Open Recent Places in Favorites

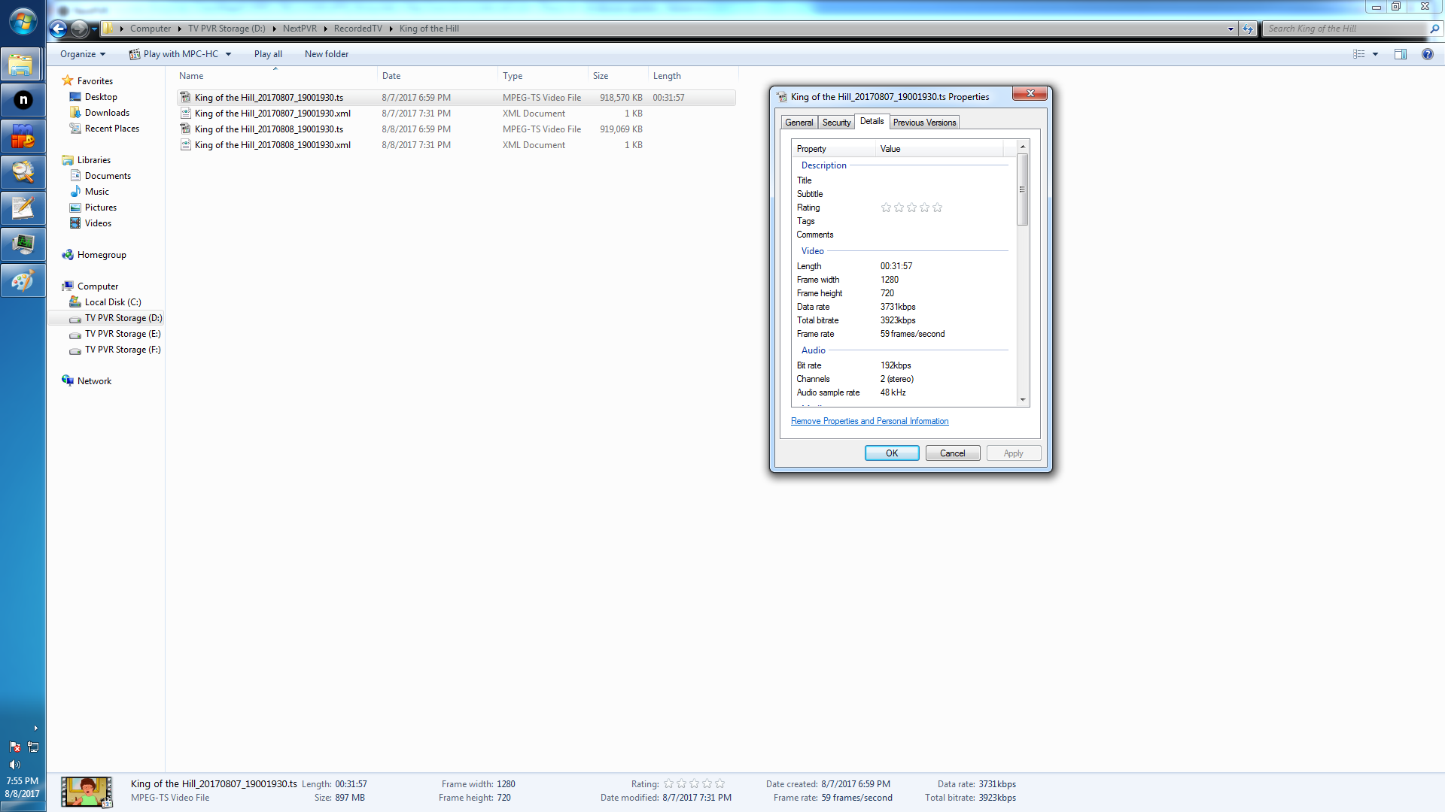[x=111, y=129]
